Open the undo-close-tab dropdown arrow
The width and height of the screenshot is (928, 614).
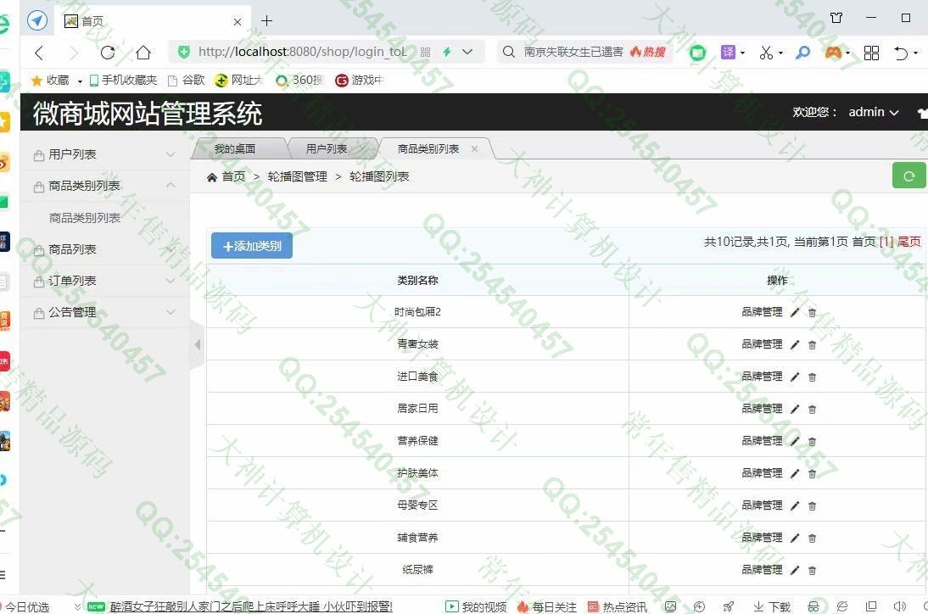pos(915,53)
